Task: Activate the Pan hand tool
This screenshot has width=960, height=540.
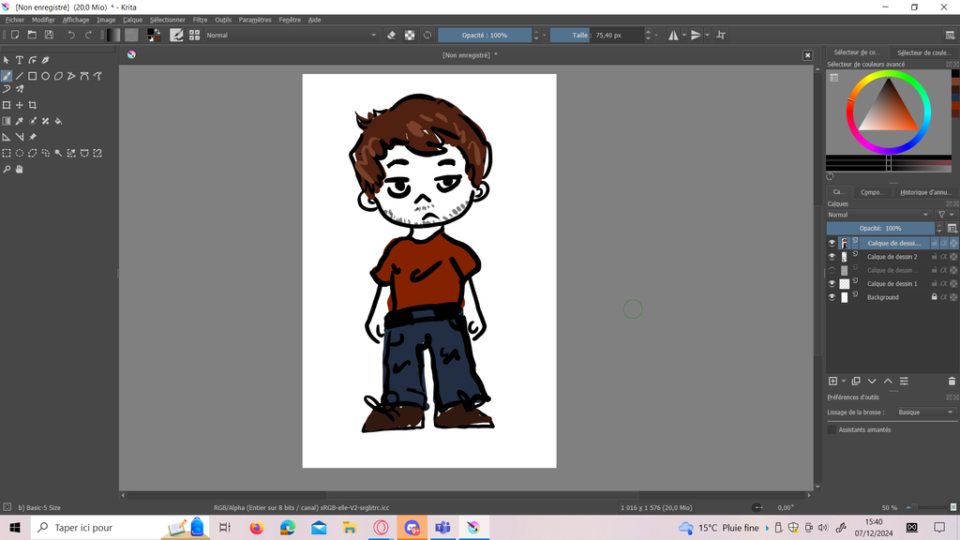Action: pyautogui.click(x=19, y=170)
